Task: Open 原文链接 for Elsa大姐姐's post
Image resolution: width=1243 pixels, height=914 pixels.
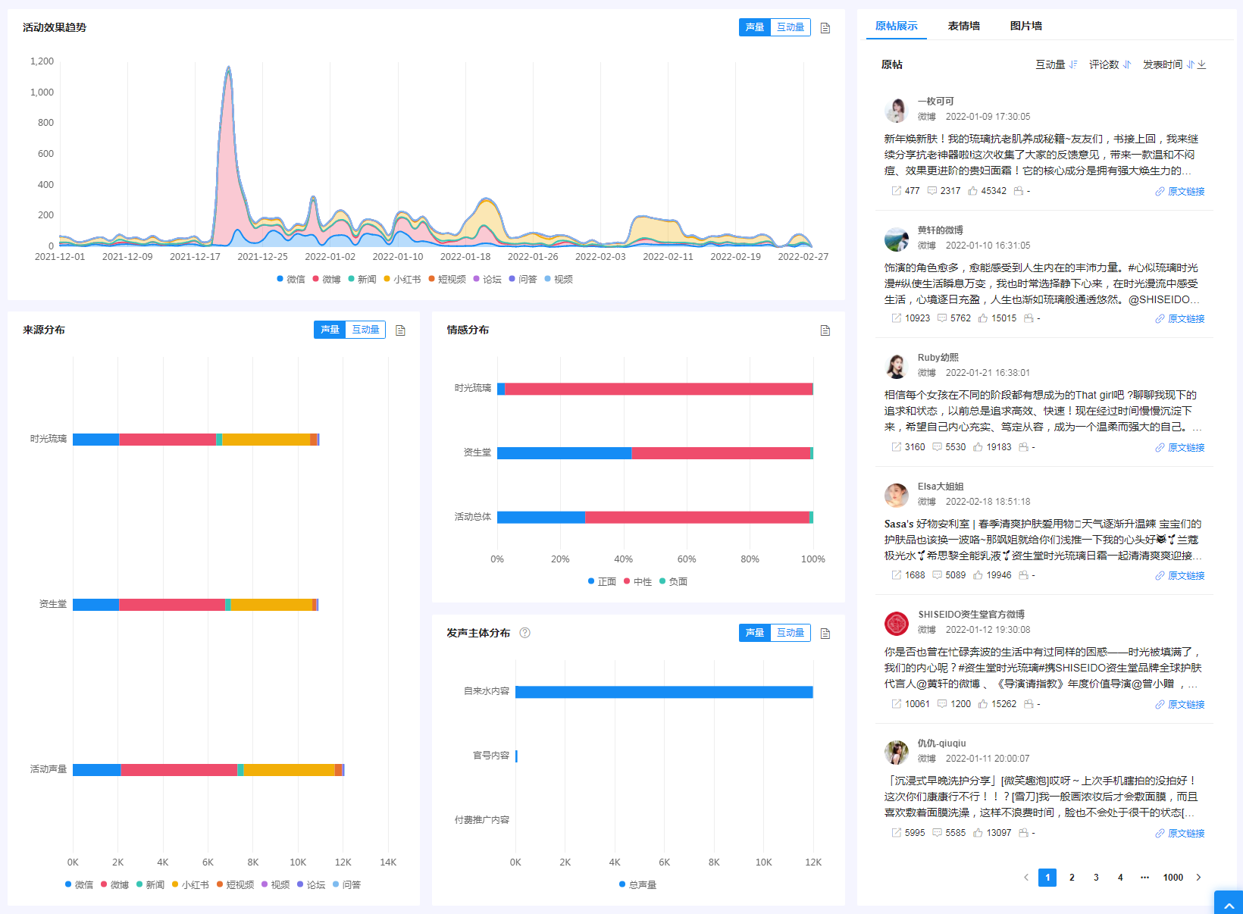Action: 1180,576
